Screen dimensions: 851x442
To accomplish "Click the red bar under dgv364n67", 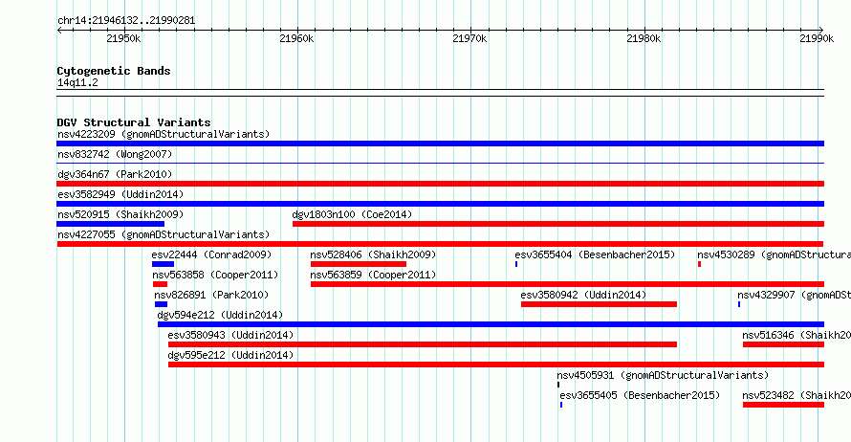I will [440, 184].
